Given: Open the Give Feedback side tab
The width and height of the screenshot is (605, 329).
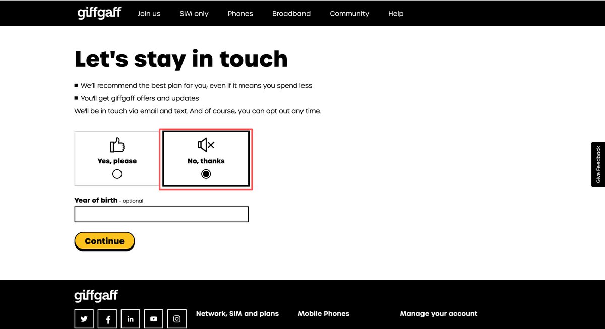Looking at the screenshot, I should click(598, 164).
